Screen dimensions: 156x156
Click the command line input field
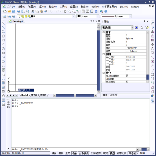(x=73, y=149)
